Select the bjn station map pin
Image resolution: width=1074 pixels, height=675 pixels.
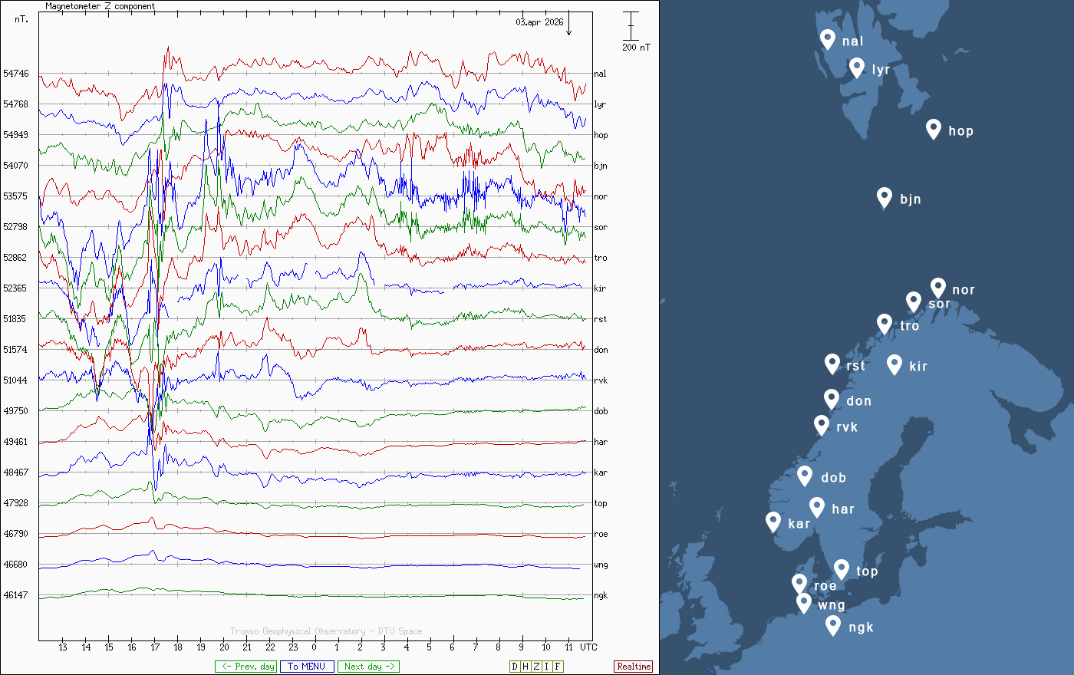click(x=884, y=197)
